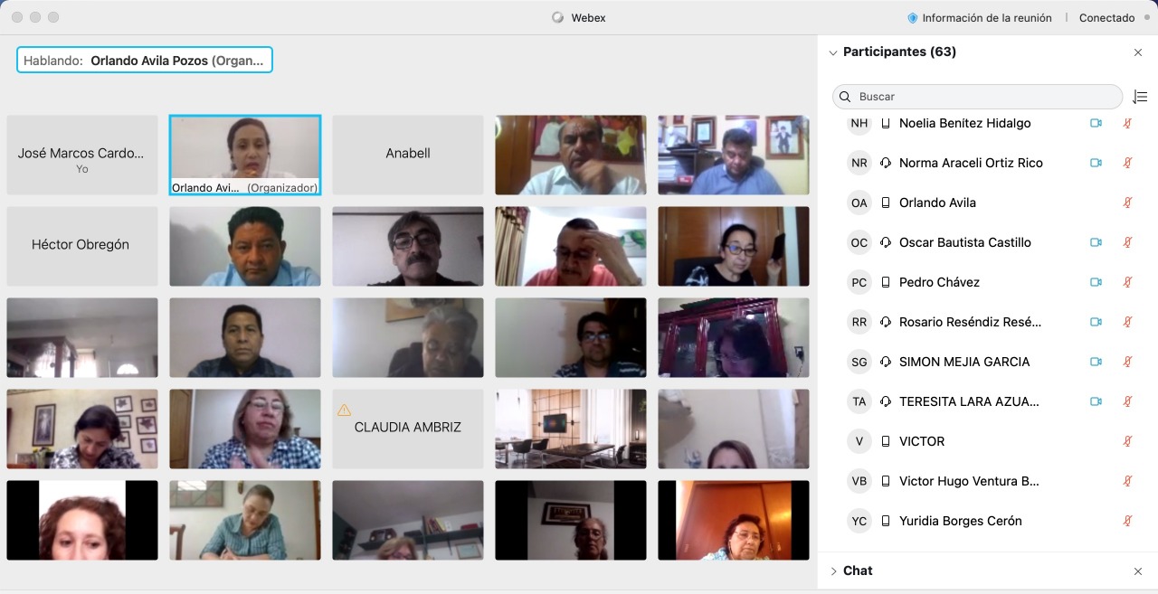Click headset icon beside SIMON MEJIA GARCIA
The width and height of the screenshot is (1158, 594).
tap(886, 362)
